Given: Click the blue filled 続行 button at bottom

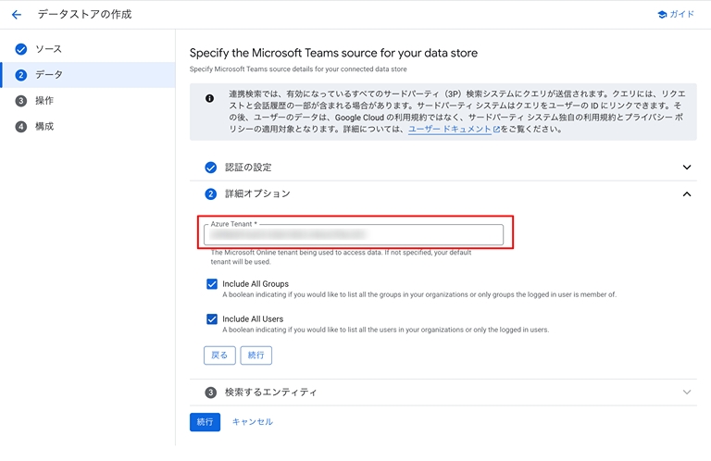Looking at the screenshot, I should (205, 422).
